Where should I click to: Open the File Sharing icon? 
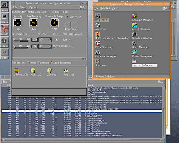tap(98, 43)
